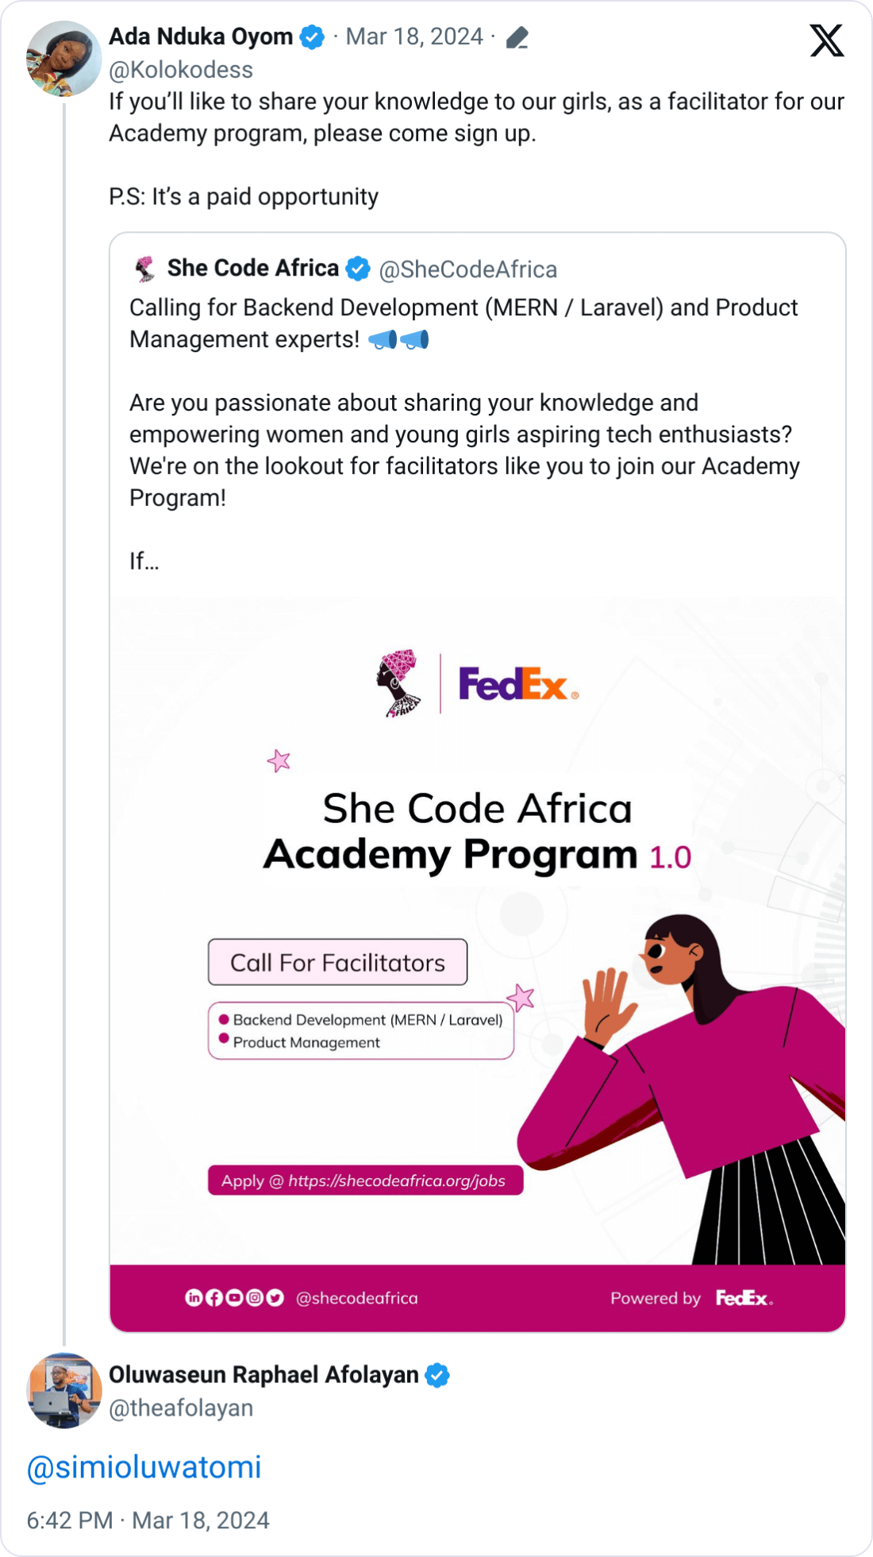The width and height of the screenshot is (873, 1557).
Task: Click the X logo in the top corner
Action: pyautogui.click(x=827, y=39)
